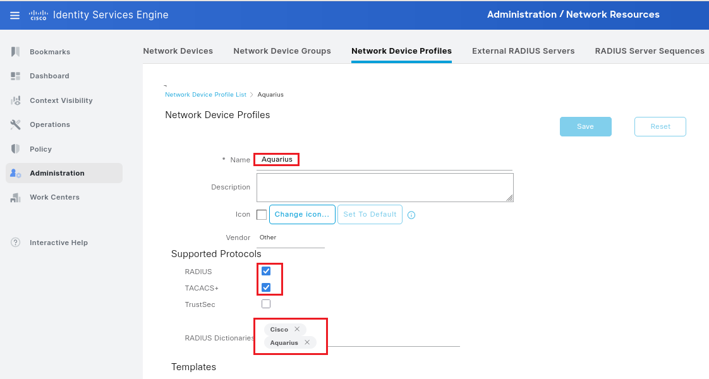Image resolution: width=709 pixels, height=379 pixels.
Task: Switch to the Network Devices tab
Action: pos(178,51)
